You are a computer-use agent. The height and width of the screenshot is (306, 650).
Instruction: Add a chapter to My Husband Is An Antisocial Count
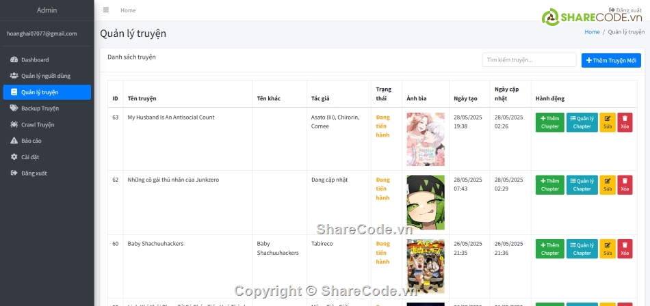(x=549, y=122)
